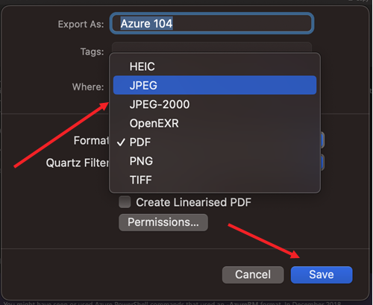
Task: Click the Quartz Filter label
Action: pos(78,163)
